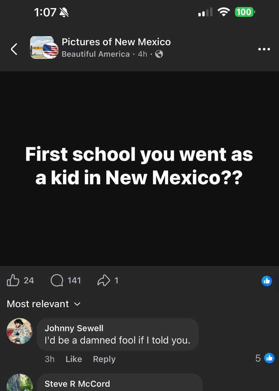The image size is (279, 391).
Task: Tap Steve R McCord's profile picture
Action: pyautogui.click(x=20, y=383)
